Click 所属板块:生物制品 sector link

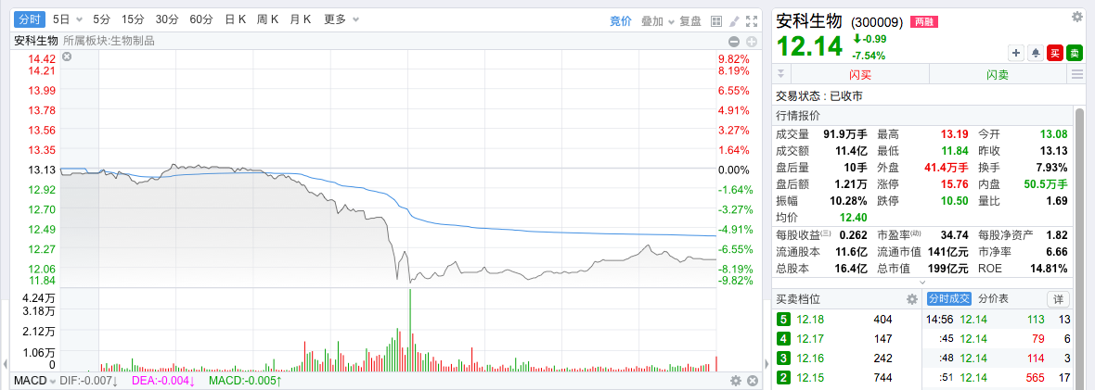tap(109, 41)
